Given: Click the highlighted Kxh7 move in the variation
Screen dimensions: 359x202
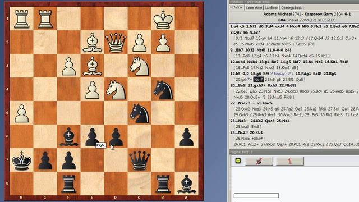Looking at the screenshot, I should 258,80.
